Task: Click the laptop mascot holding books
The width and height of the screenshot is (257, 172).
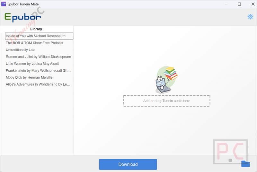Action: point(166,80)
